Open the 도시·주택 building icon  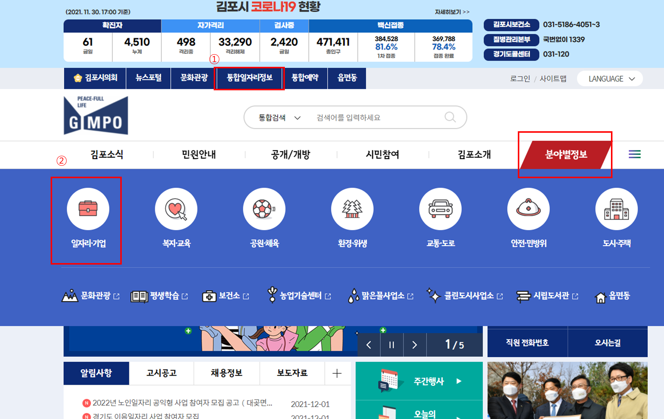616,209
